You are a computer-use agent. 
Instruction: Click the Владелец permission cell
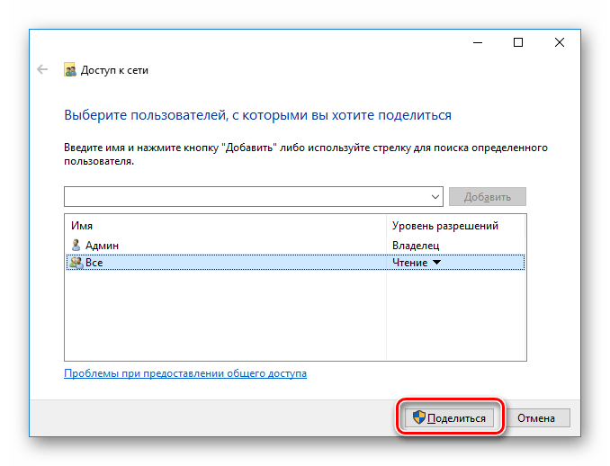pyautogui.click(x=416, y=246)
